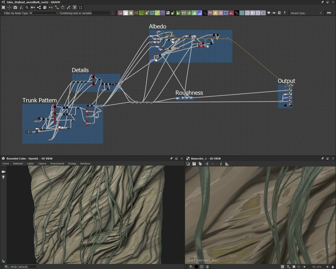Expand the Parent Size chevron

(321, 13)
